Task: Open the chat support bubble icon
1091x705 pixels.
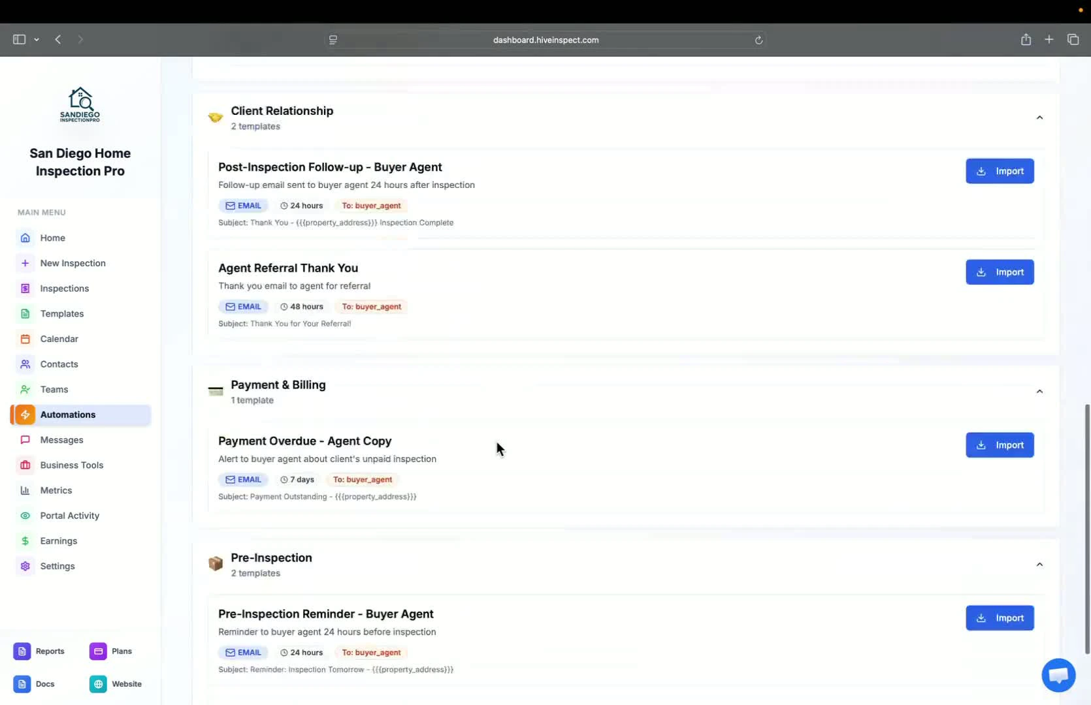Action: pyautogui.click(x=1058, y=675)
